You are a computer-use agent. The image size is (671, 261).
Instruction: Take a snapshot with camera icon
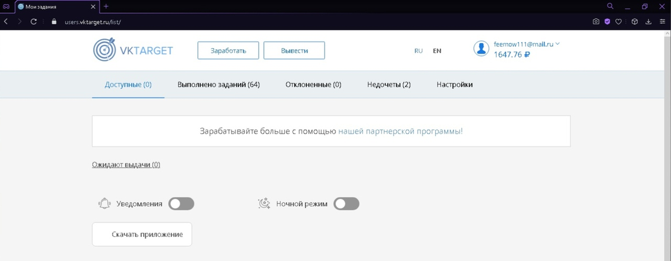click(x=596, y=22)
